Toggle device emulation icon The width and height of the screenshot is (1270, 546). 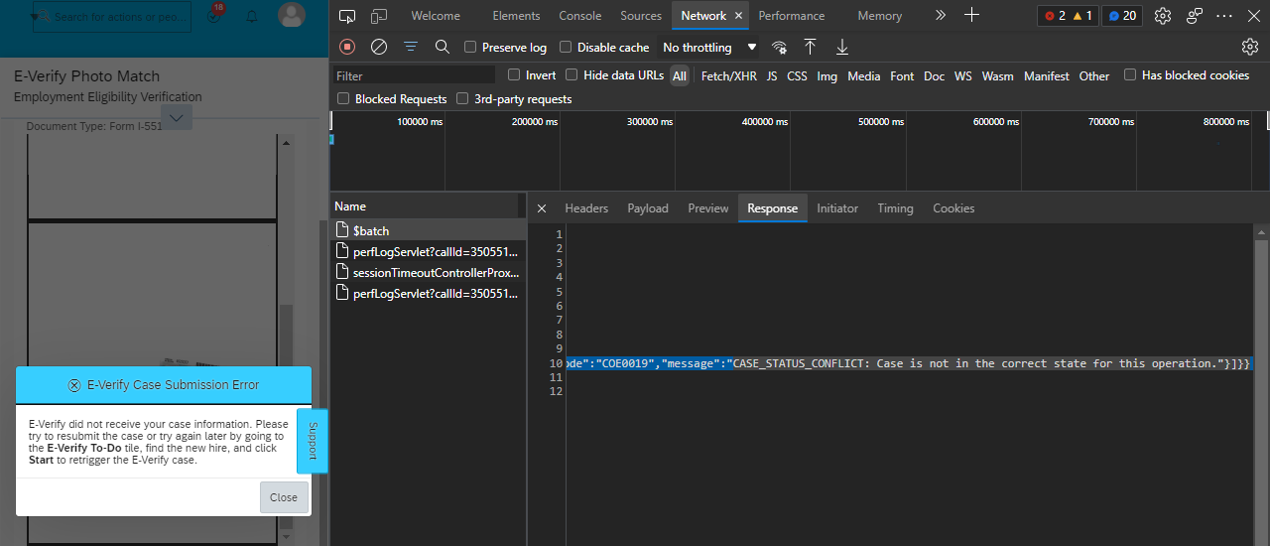coord(379,16)
